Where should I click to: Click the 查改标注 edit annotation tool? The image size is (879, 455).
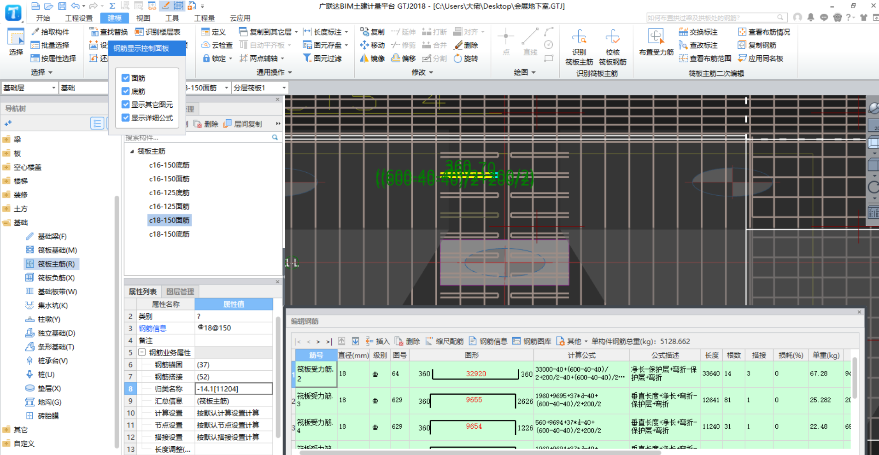click(698, 45)
